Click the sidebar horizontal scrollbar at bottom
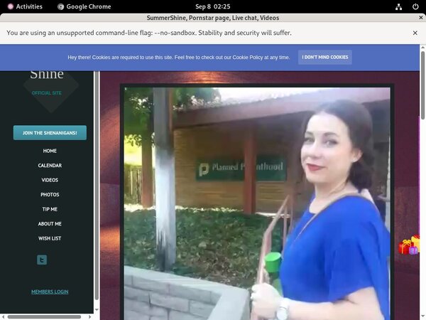The image size is (426, 320). click(43, 316)
